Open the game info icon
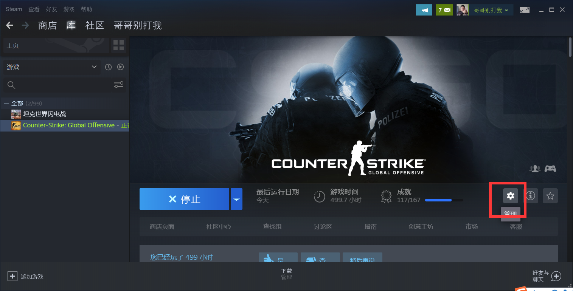This screenshot has width=573, height=291. pyautogui.click(x=531, y=196)
